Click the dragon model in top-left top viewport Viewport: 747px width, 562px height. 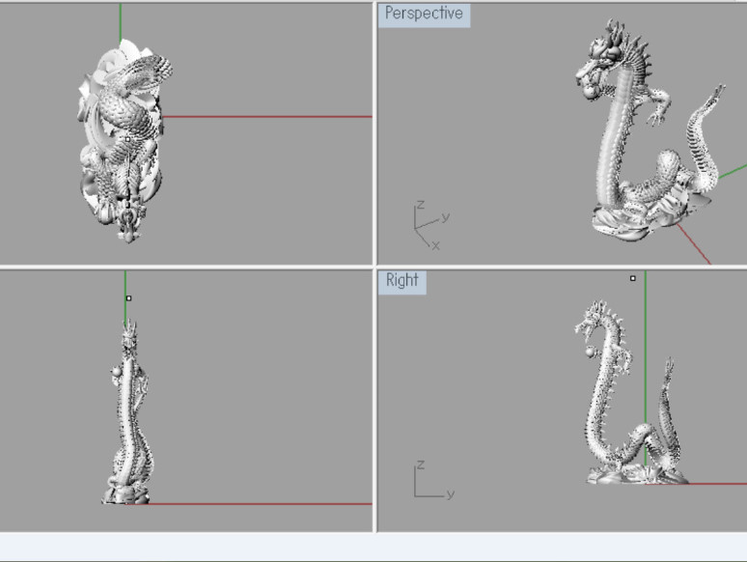(124, 141)
